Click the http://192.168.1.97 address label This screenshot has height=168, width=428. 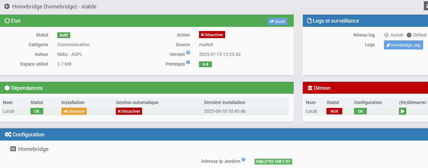coord(273,162)
